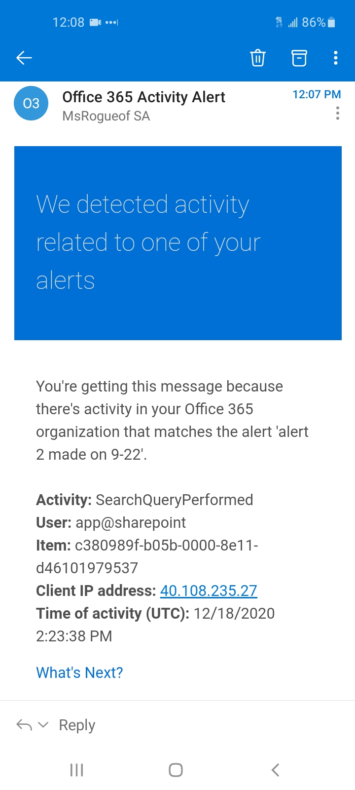Tap the SearchQueryPerformed activity text

pyautogui.click(x=174, y=500)
